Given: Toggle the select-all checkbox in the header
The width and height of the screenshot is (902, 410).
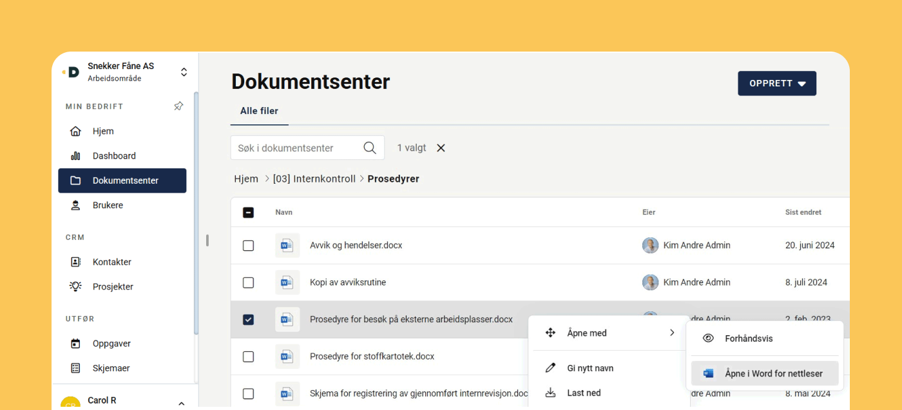Looking at the screenshot, I should click(x=248, y=211).
